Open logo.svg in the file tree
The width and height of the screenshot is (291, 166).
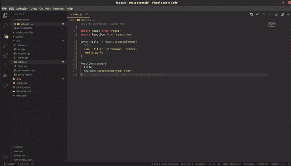pyautogui.click(x=23, y=66)
